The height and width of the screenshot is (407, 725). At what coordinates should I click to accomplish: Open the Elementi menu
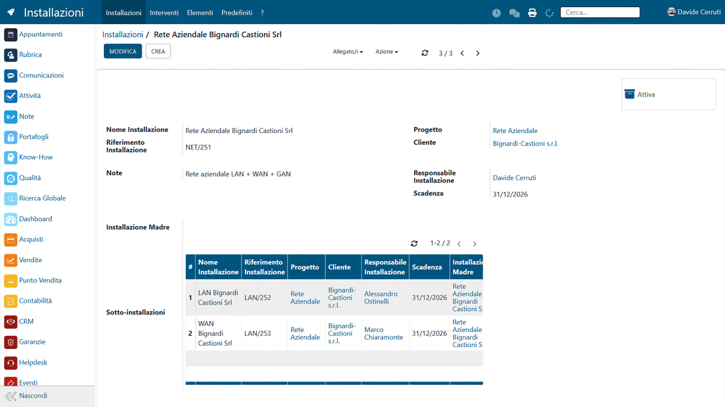[x=200, y=12]
